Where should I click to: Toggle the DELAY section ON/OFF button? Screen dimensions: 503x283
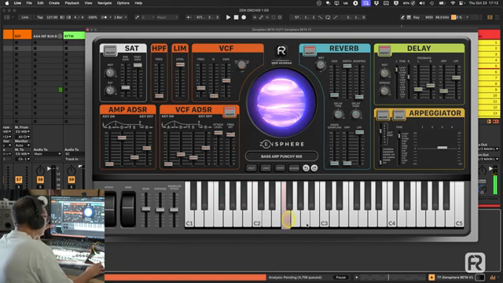[384, 50]
